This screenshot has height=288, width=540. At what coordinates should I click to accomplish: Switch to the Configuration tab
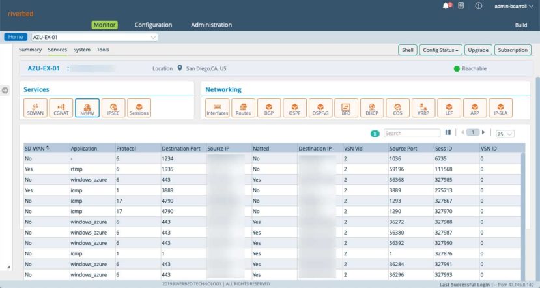[153, 25]
